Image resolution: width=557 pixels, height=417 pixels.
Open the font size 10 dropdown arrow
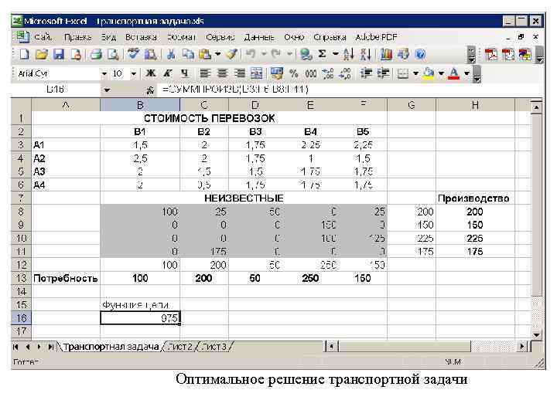[x=134, y=74]
